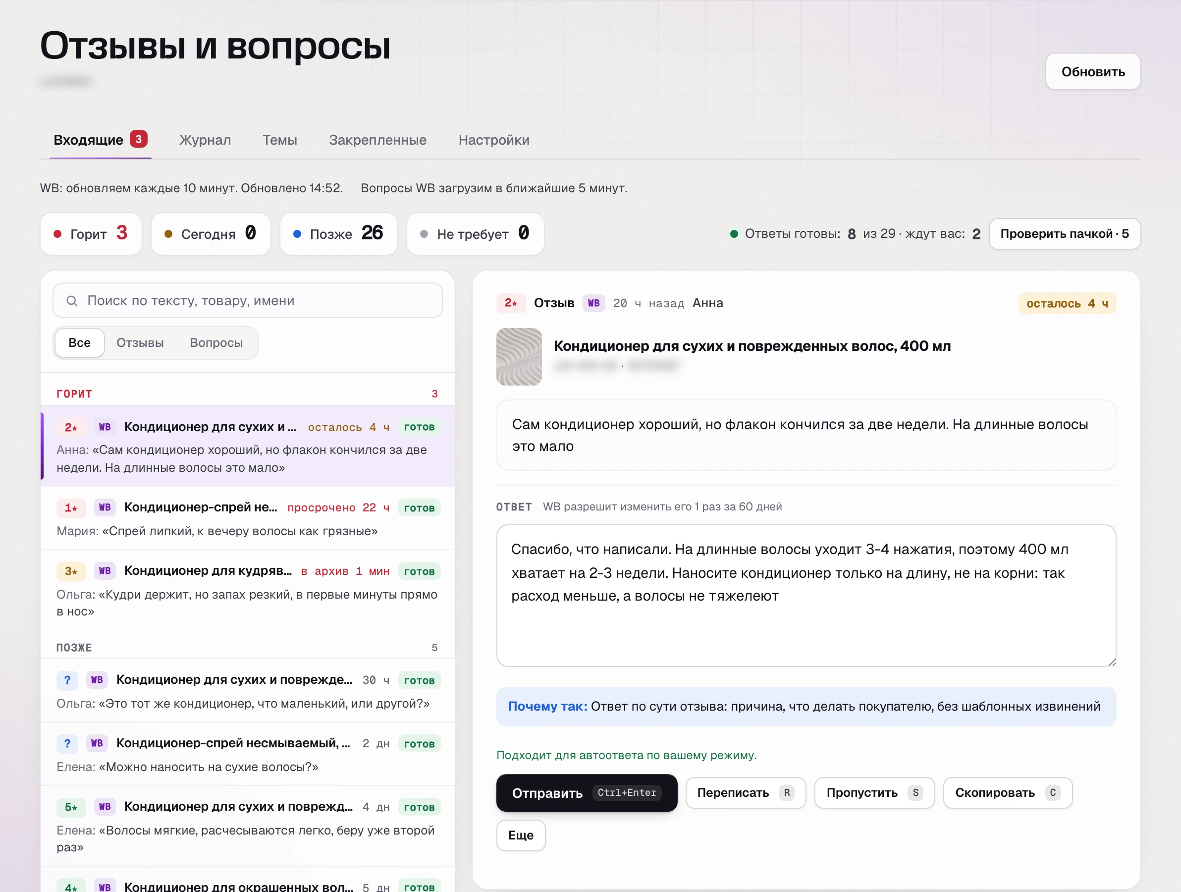Filter by Горит status chip
The image size is (1181, 892).
[91, 234]
